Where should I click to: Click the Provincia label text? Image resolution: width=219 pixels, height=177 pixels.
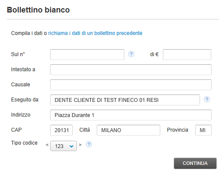coord(178,130)
